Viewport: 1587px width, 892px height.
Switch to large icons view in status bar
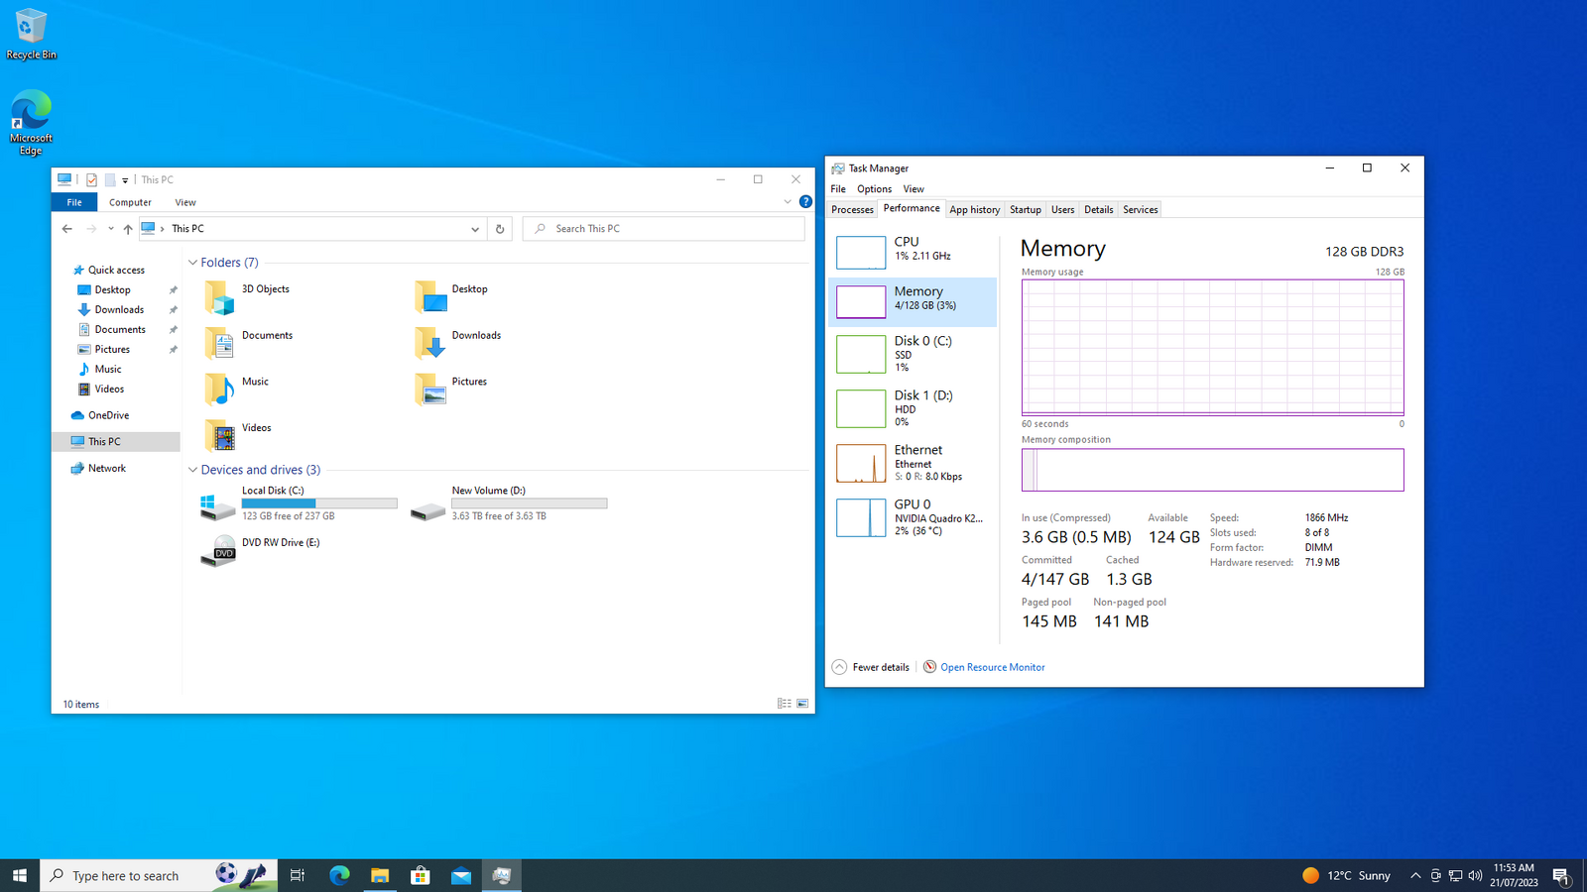[802, 704]
